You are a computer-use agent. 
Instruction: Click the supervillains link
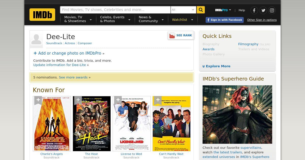pos(251,148)
